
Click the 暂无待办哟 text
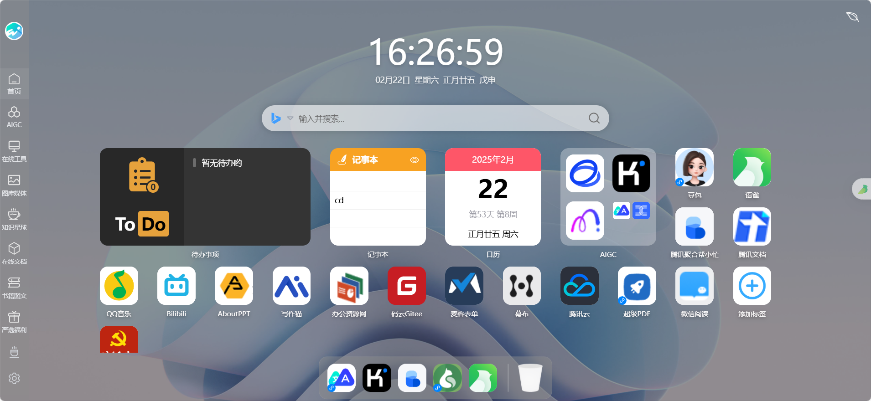pyautogui.click(x=222, y=163)
